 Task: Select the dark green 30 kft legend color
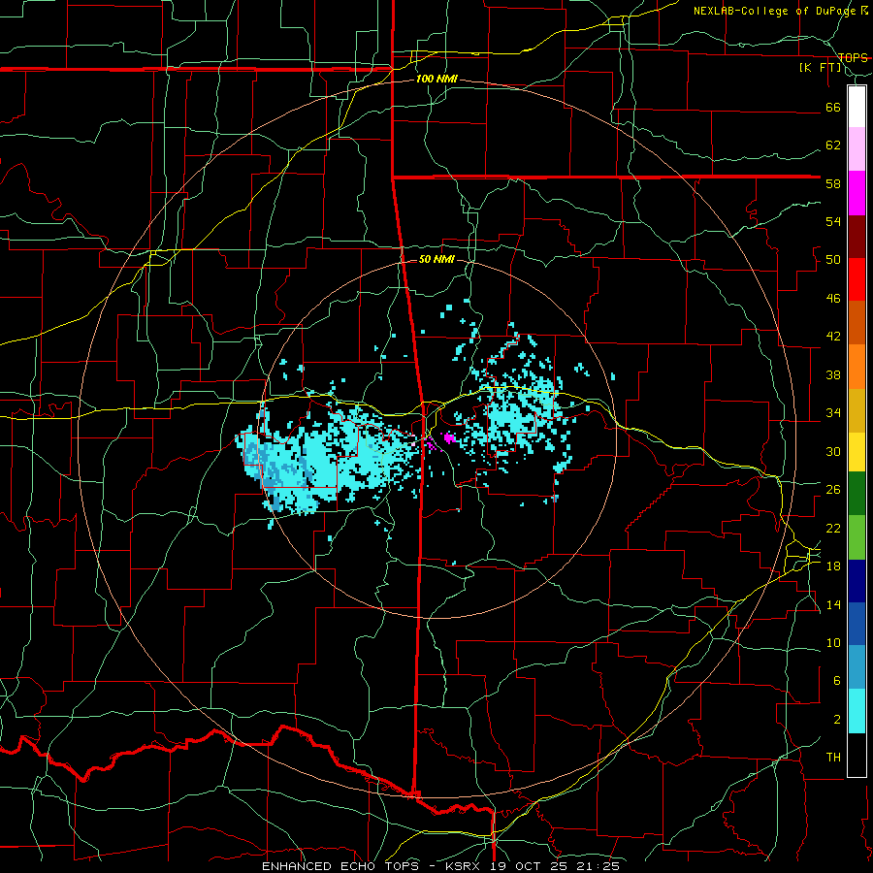857,493
